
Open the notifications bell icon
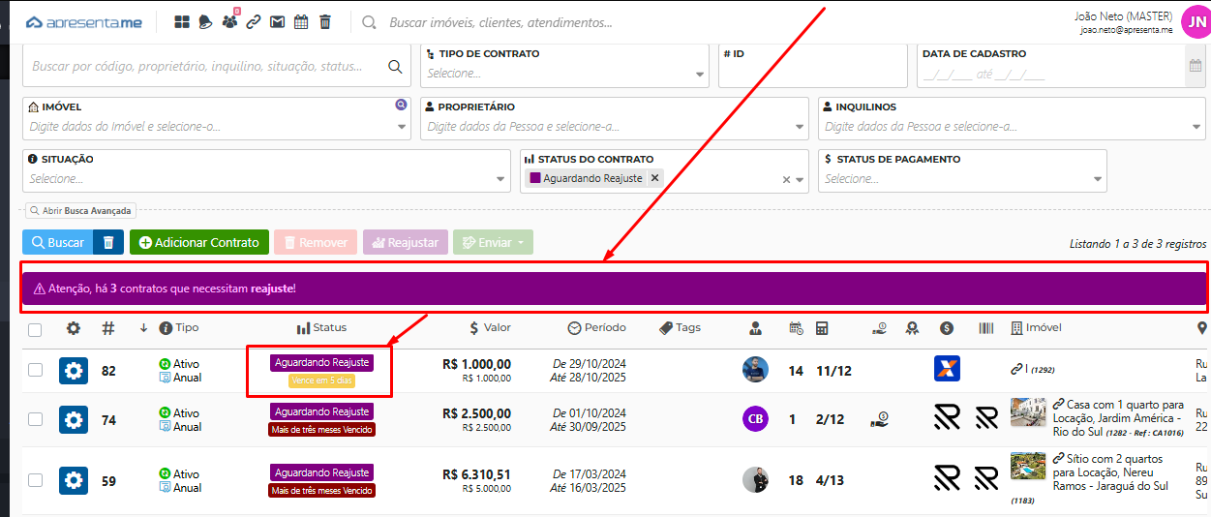(x=205, y=22)
